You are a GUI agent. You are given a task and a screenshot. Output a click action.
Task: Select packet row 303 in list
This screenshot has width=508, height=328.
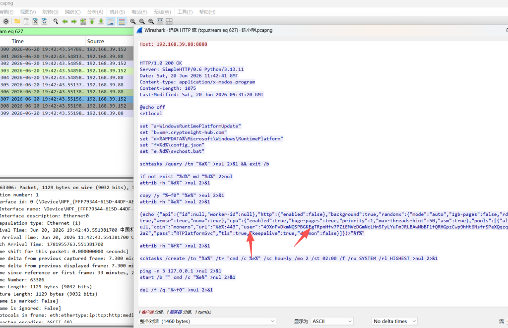click(x=66, y=70)
